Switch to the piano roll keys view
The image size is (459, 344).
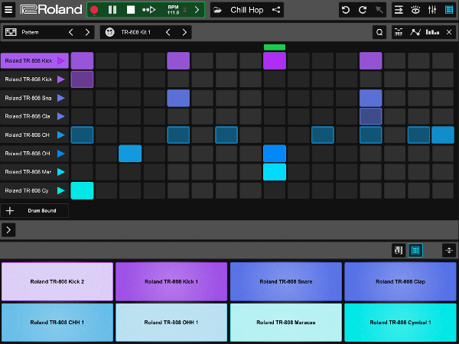click(399, 251)
